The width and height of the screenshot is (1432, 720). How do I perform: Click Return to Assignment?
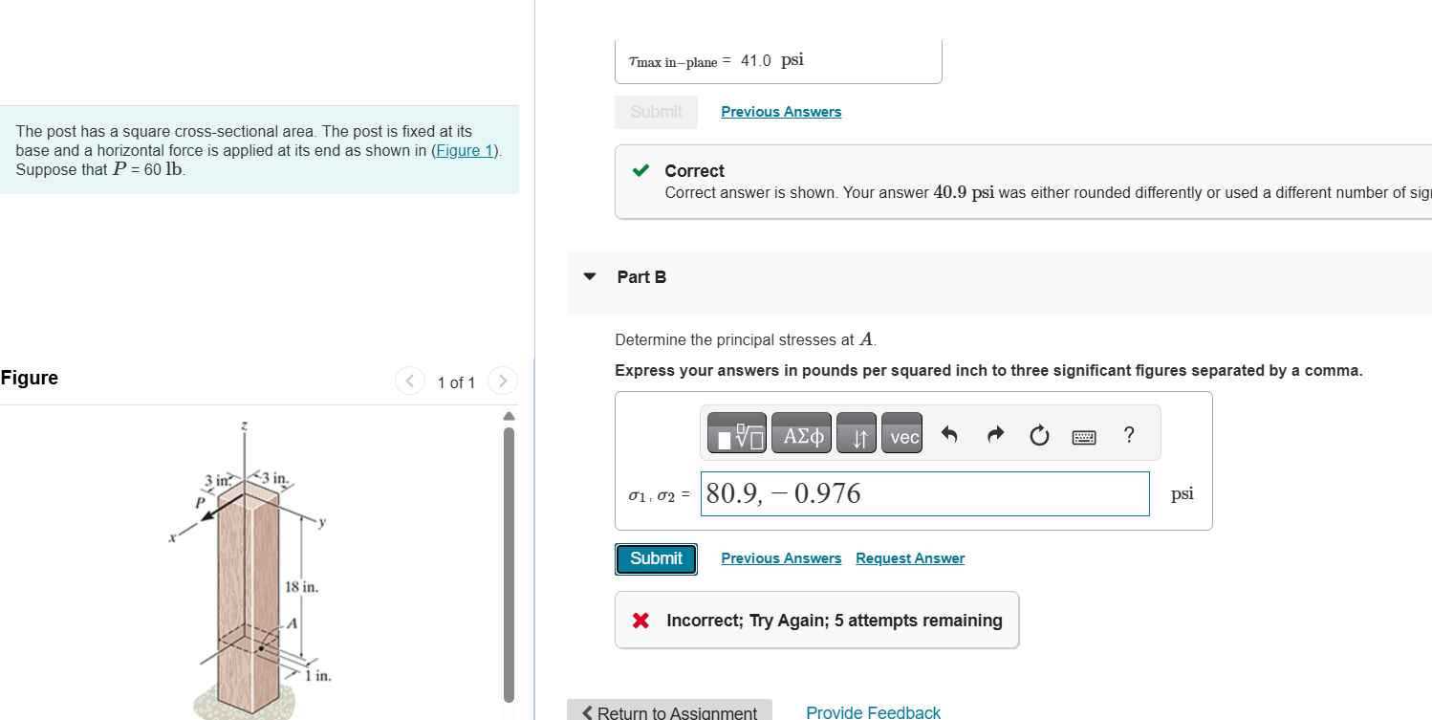tap(669, 711)
